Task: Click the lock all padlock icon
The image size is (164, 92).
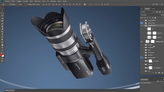Action: pos(155,18)
